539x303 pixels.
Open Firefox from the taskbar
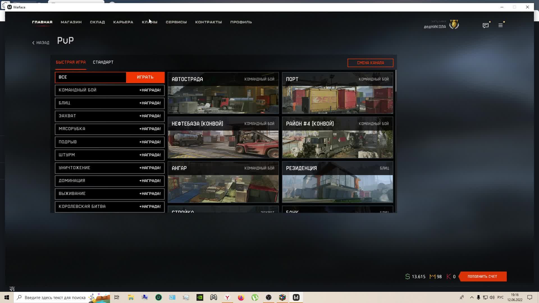click(x=241, y=297)
